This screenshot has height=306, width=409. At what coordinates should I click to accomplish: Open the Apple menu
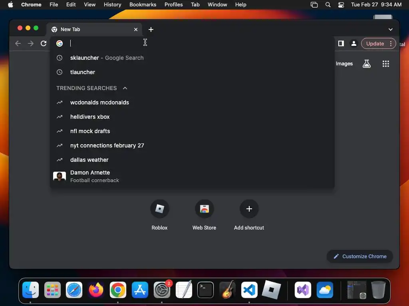pos(10,5)
